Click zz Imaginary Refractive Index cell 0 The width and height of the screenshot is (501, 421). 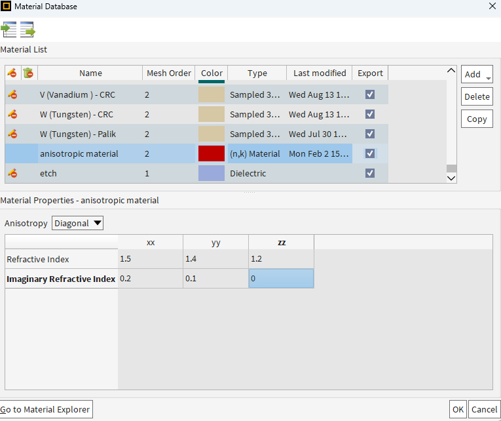[281, 278]
